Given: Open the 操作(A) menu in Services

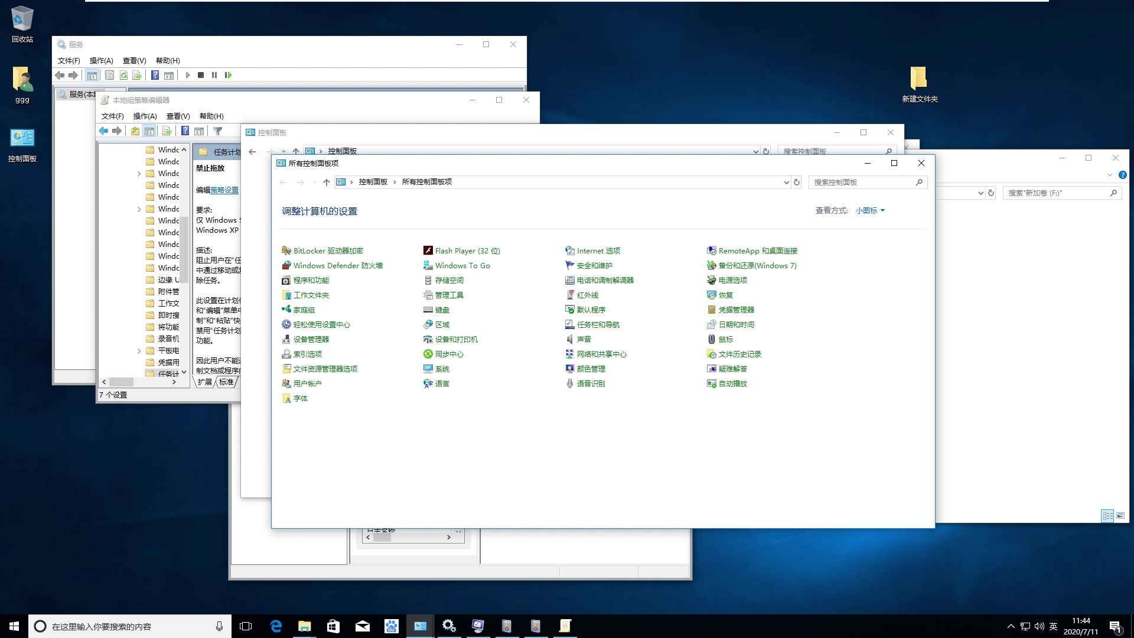Looking at the screenshot, I should point(100,60).
